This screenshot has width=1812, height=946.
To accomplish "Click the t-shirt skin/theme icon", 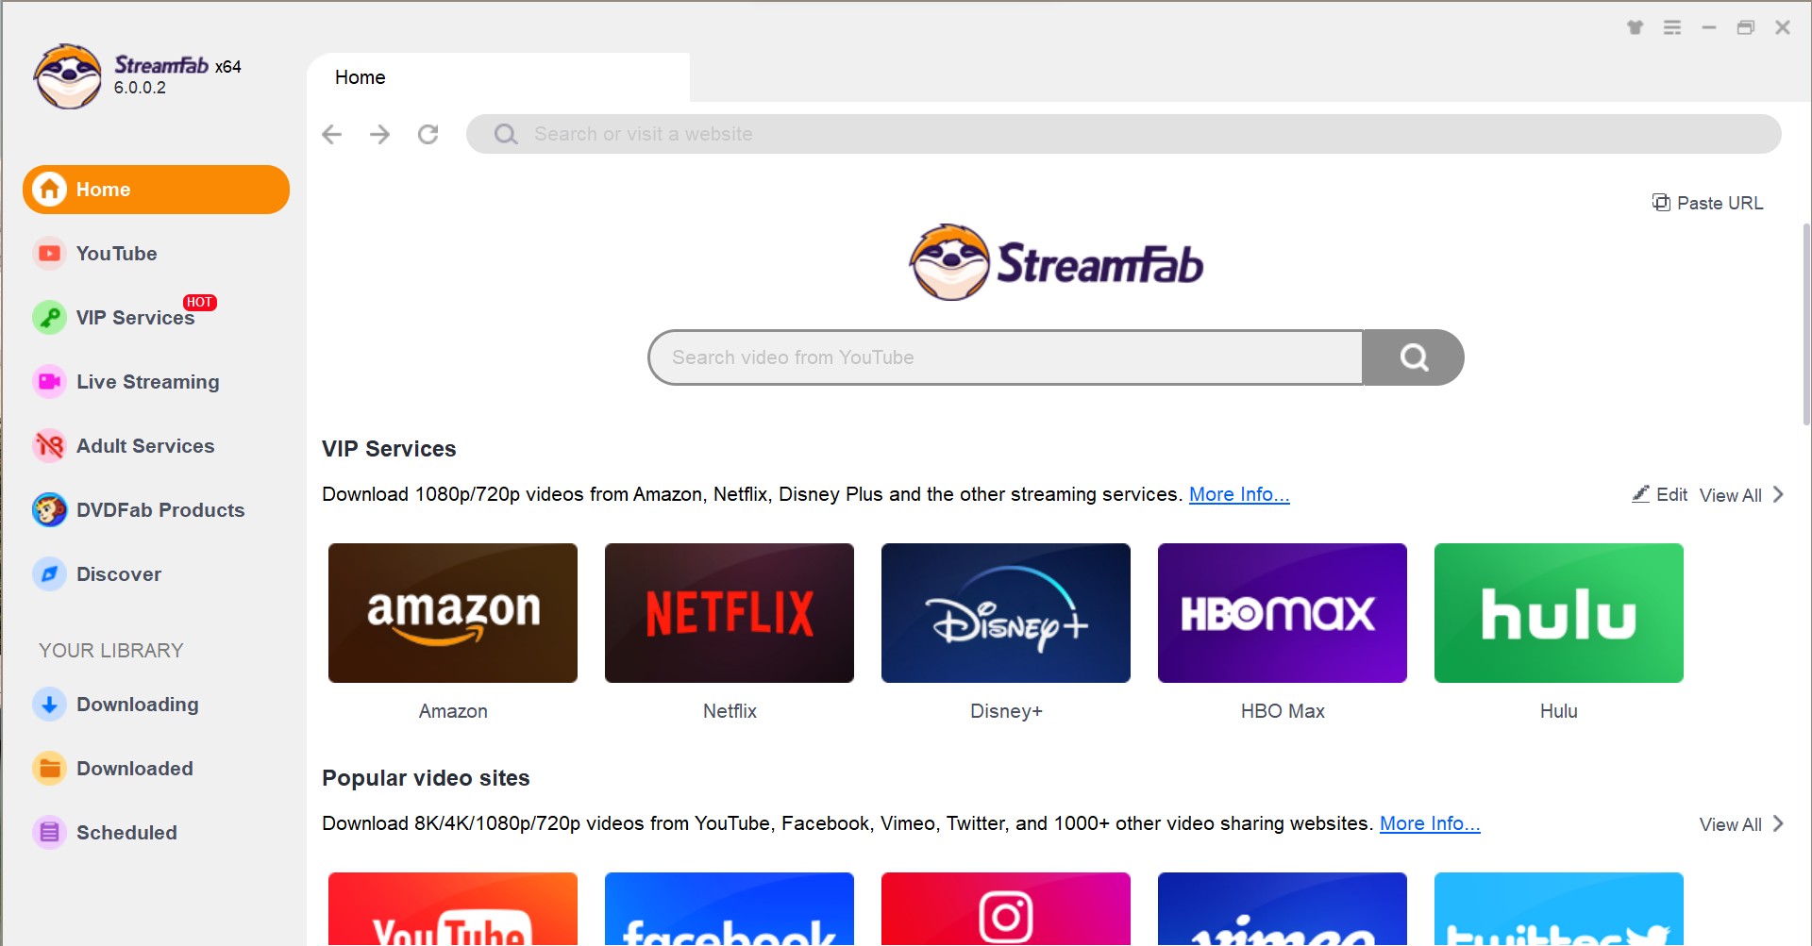I will click(1634, 27).
